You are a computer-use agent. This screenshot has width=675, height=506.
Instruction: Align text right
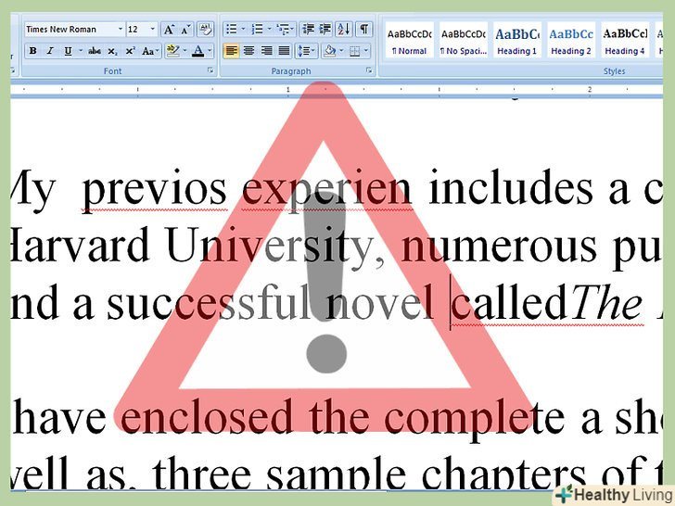click(x=266, y=51)
